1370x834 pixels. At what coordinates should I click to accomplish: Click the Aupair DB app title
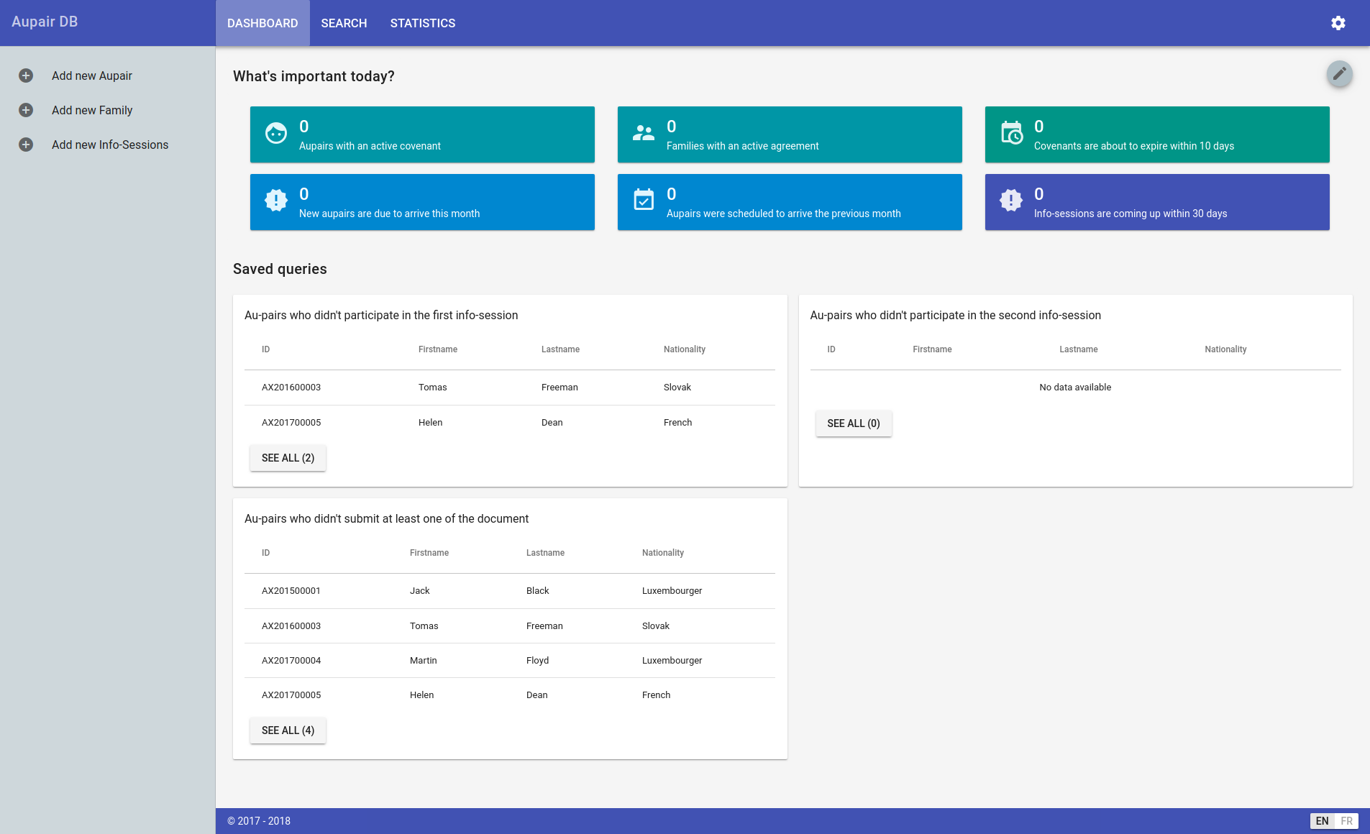tap(45, 22)
